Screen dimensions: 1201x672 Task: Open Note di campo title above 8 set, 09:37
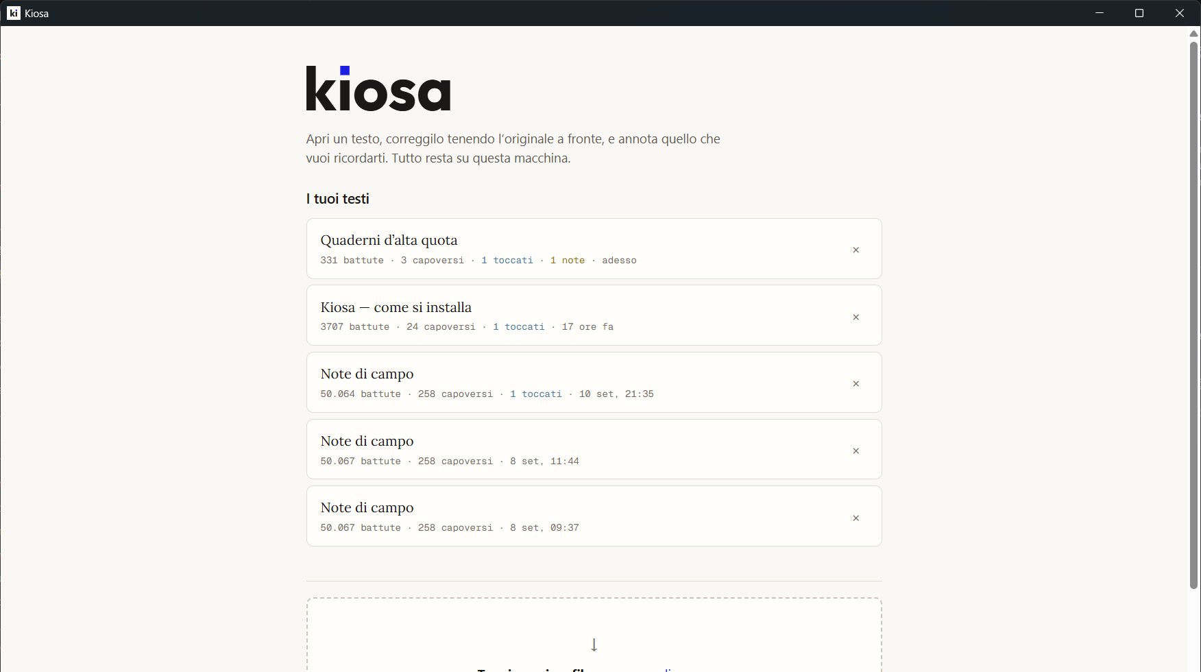pos(367,507)
